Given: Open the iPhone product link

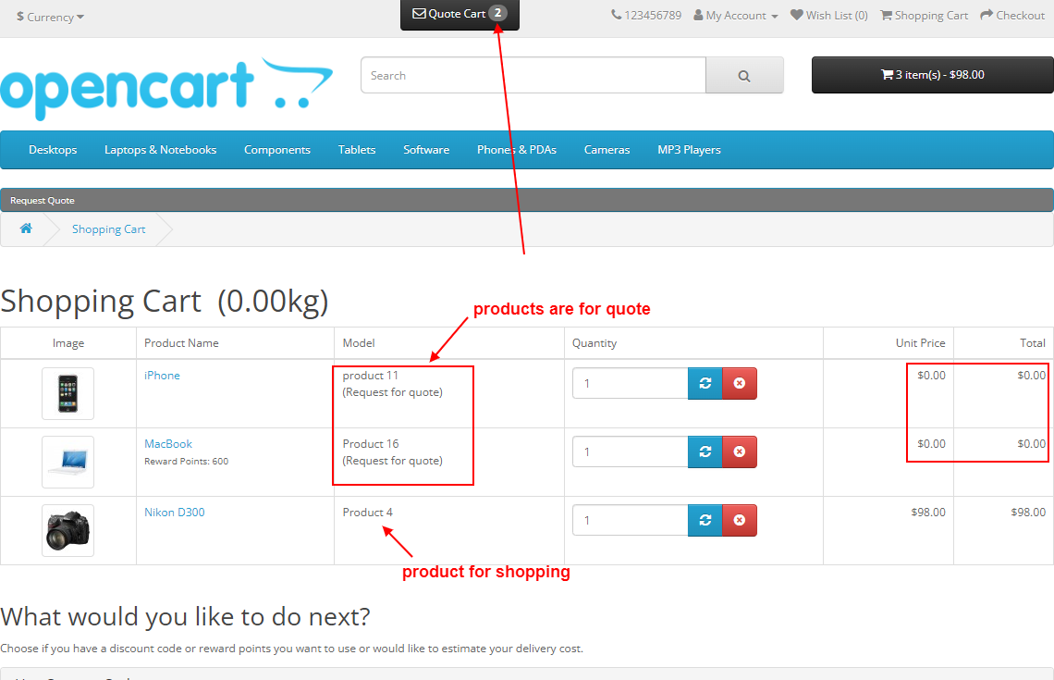Looking at the screenshot, I should 162,375.
